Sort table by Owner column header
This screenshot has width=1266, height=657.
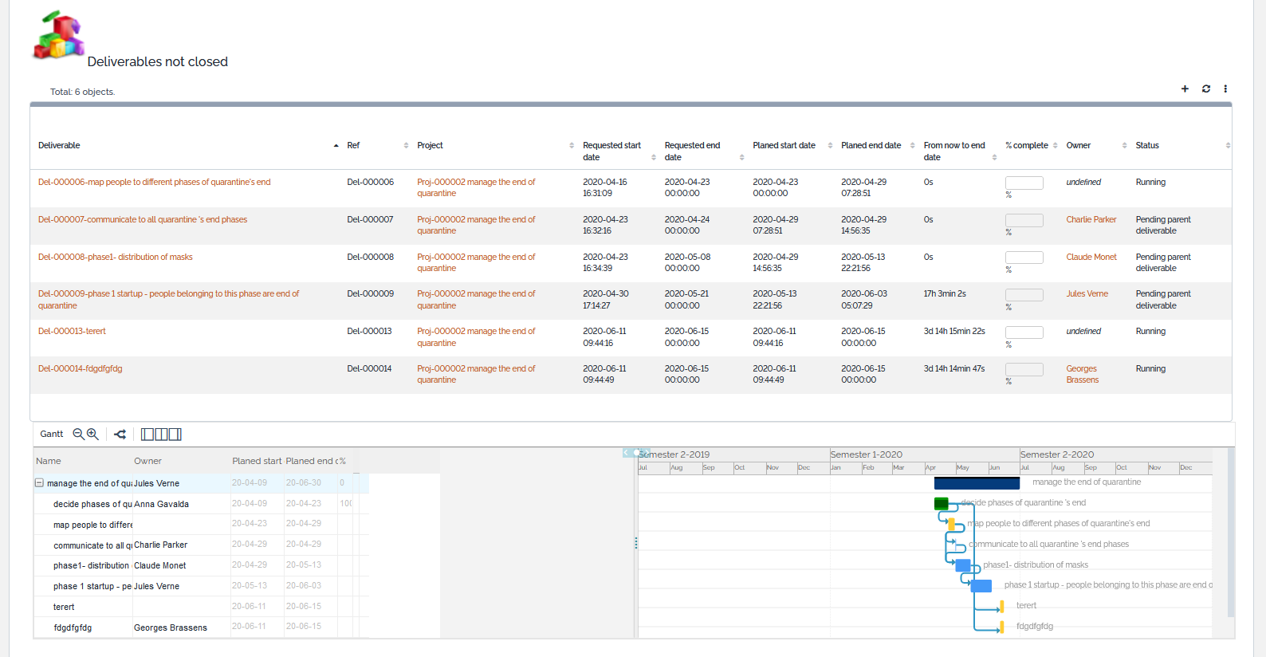(x=1079, y=145)
